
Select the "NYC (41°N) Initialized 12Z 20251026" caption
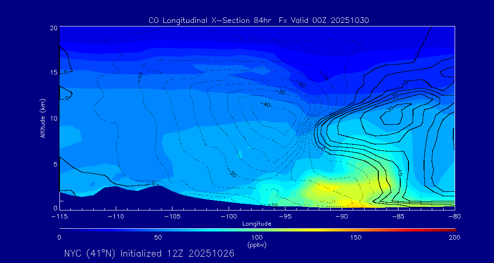pos(149,253)
